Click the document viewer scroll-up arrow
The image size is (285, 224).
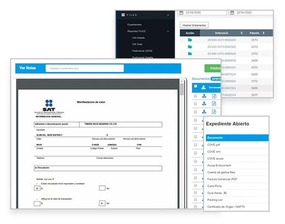click(x=182, y=81)
